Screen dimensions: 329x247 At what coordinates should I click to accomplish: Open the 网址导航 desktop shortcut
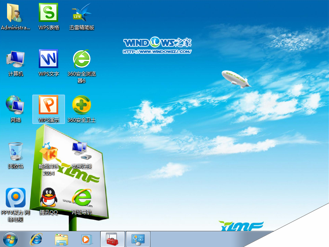[82, 198]
